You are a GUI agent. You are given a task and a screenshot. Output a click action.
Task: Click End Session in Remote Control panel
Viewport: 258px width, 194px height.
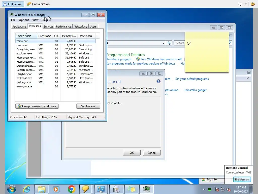[242, 180]
